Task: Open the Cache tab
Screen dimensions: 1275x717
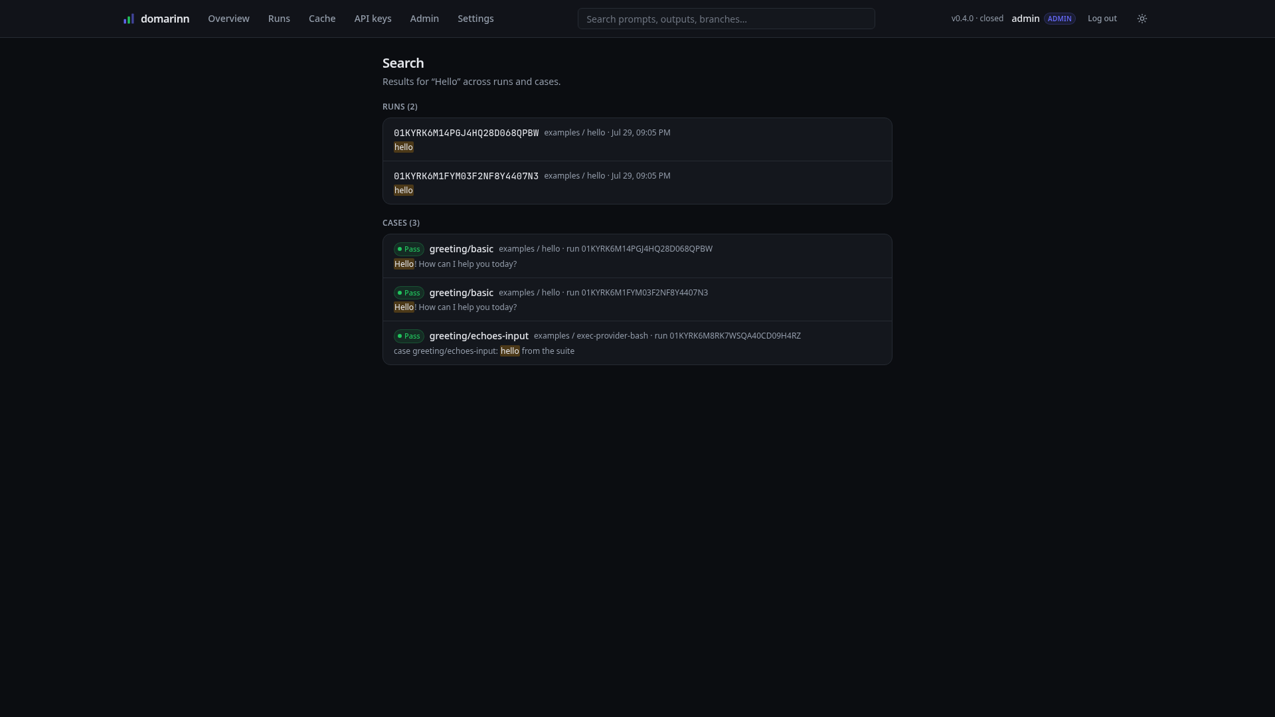Action: point(322,19)
